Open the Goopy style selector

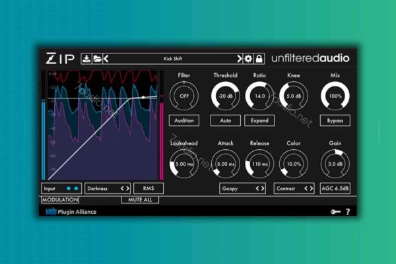tap(242, 189)
